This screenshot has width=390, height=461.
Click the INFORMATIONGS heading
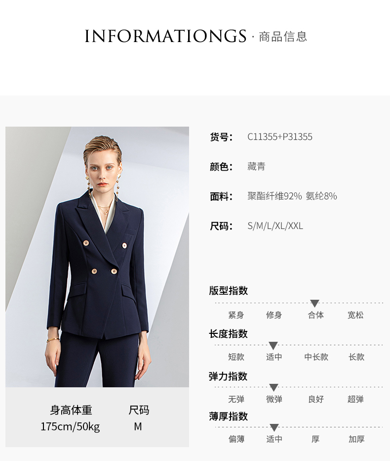pos(165,36)
